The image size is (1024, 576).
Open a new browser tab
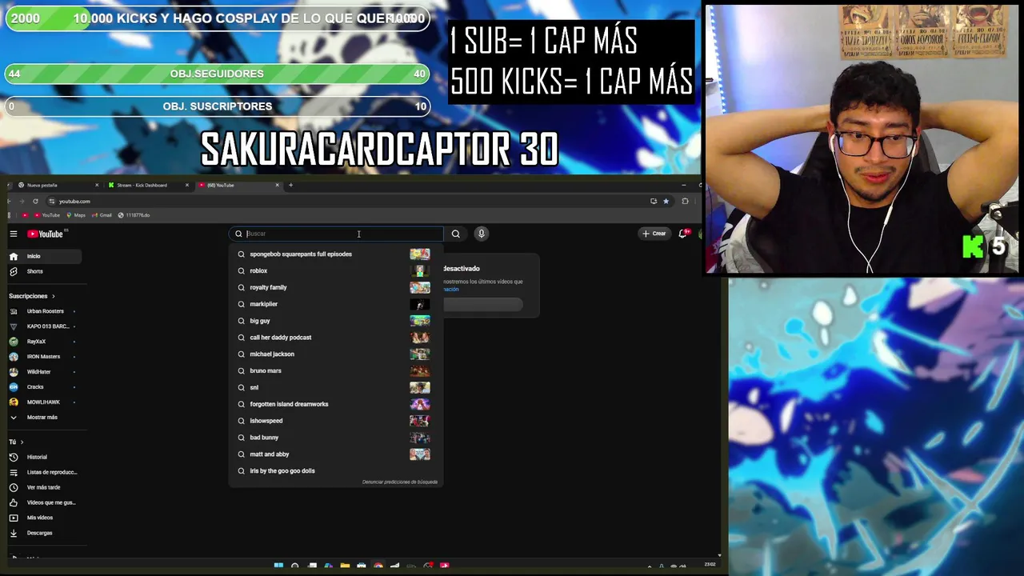click(290, 185)
